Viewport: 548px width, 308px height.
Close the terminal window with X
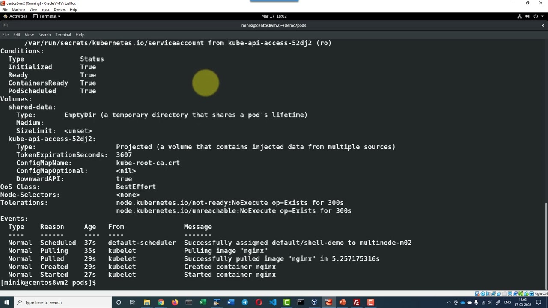pos(542,25)
